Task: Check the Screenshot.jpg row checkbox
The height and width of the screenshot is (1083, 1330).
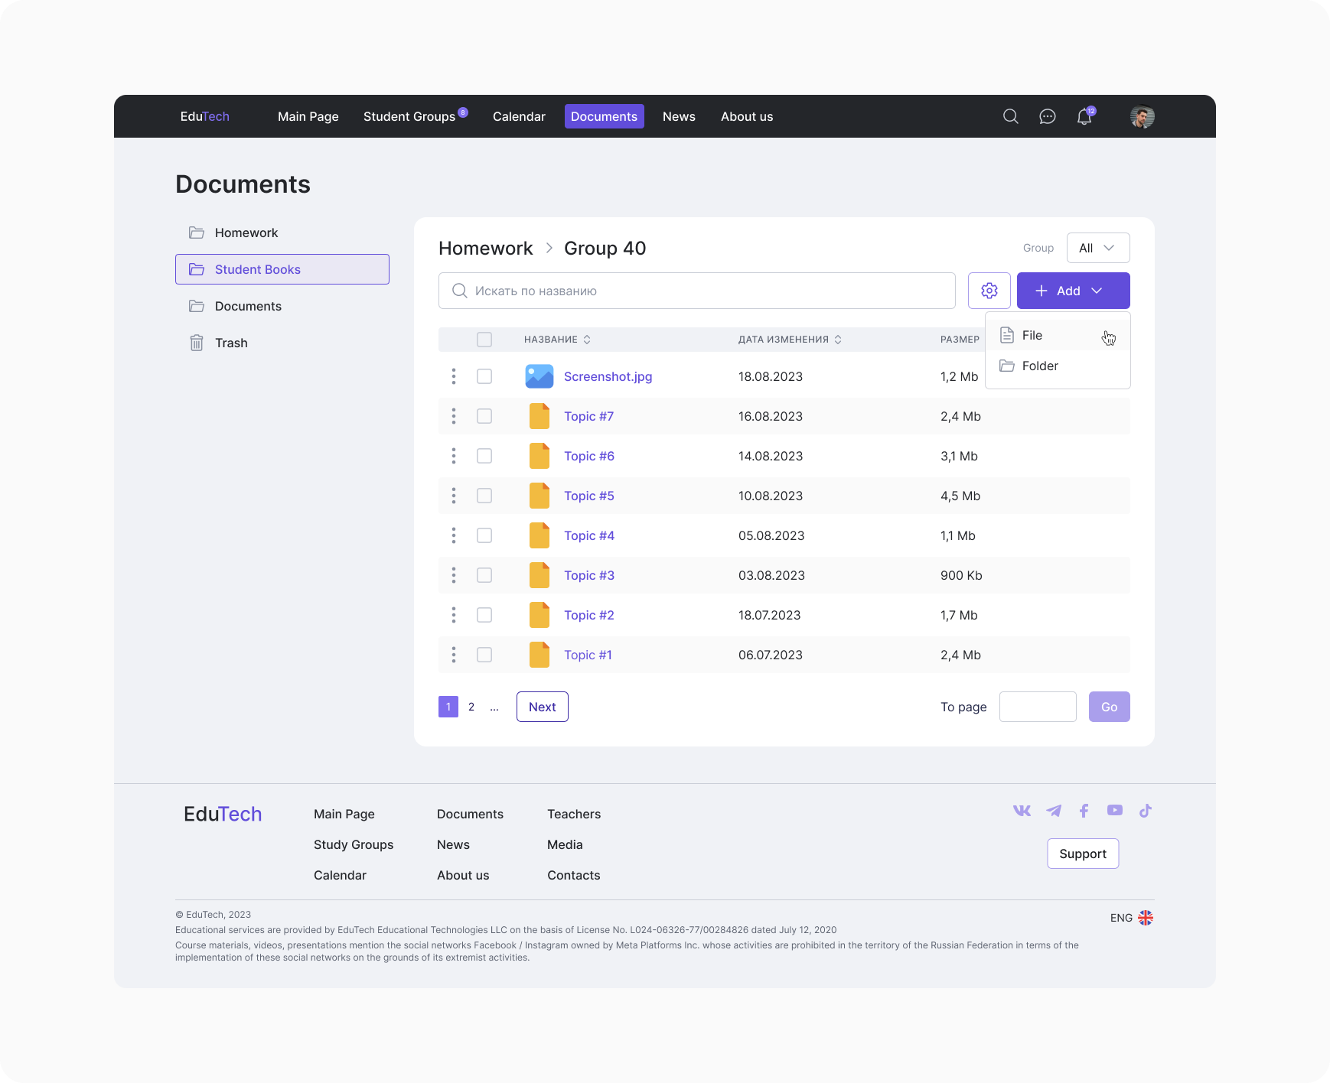Action: [484, 376]
